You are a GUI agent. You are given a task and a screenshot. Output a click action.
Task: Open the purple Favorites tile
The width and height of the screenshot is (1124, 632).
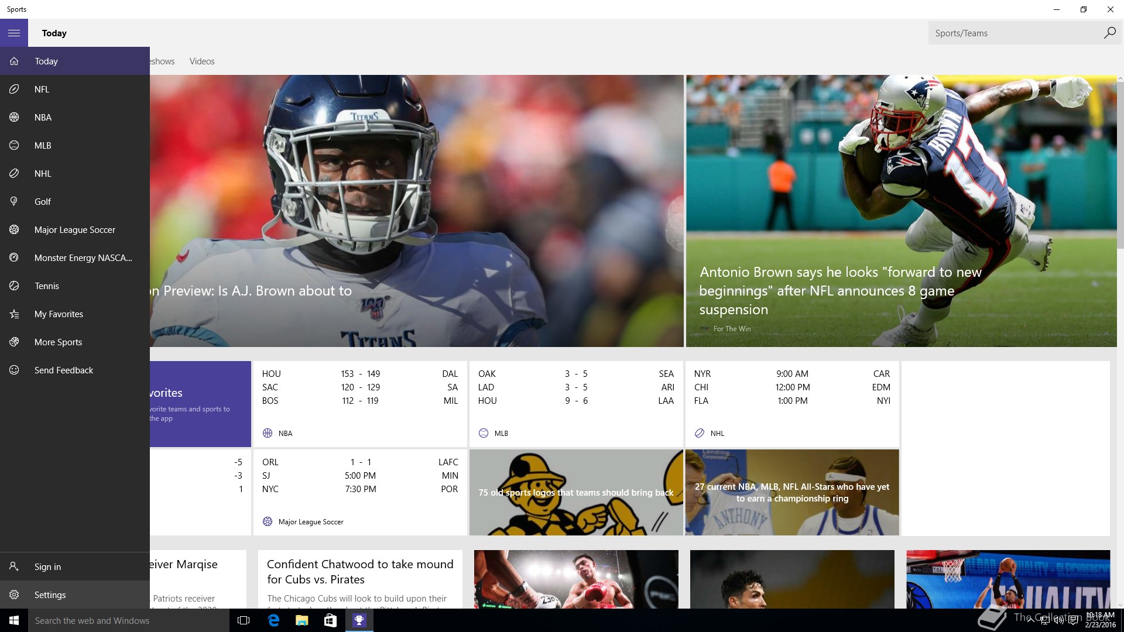(200, 404)
